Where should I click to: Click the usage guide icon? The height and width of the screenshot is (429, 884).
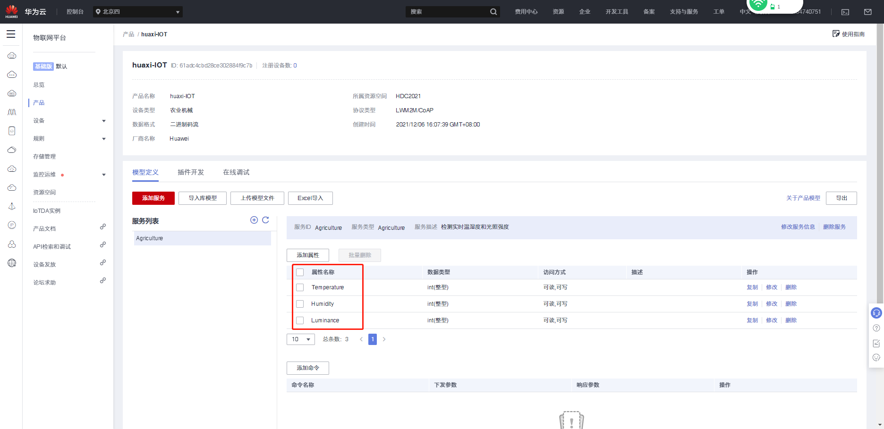(x=836, y=34)
